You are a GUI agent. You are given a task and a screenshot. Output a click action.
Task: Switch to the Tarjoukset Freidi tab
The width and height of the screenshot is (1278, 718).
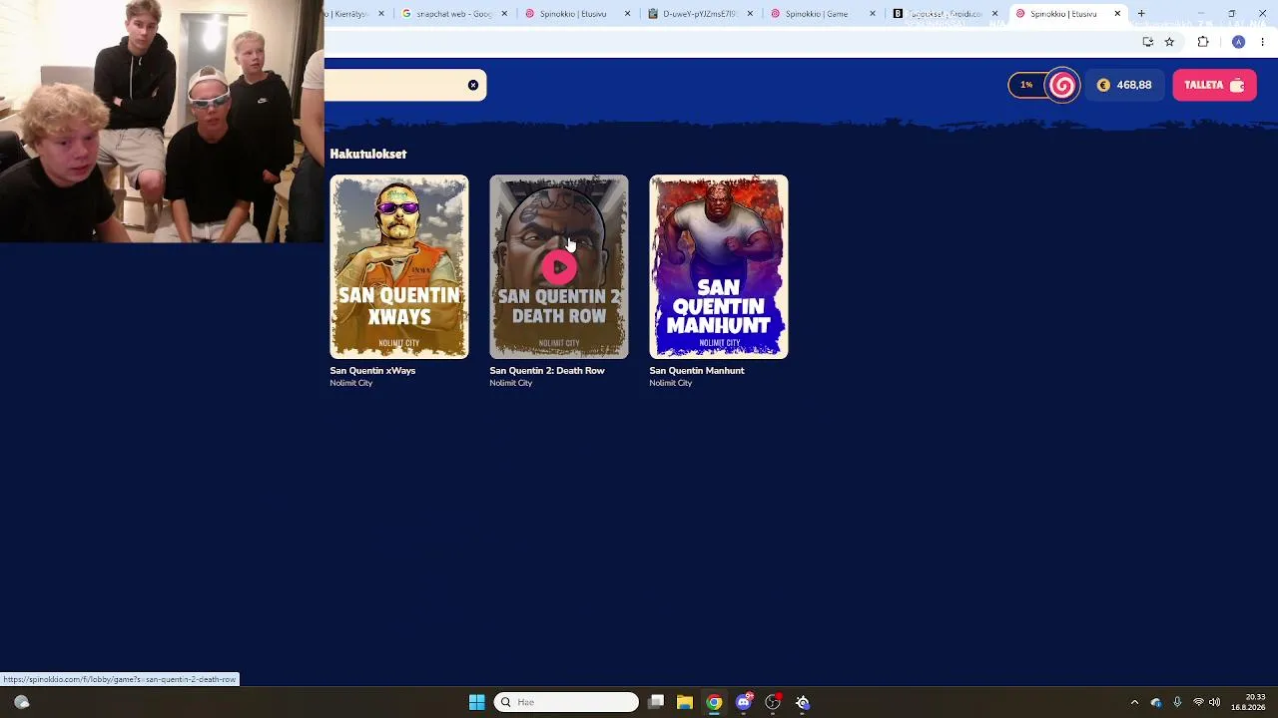pyautogui.click(x=944, y=14)
